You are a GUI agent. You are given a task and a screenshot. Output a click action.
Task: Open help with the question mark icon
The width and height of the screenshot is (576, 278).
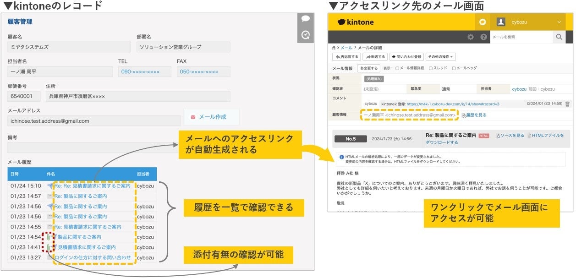(483, 37)
